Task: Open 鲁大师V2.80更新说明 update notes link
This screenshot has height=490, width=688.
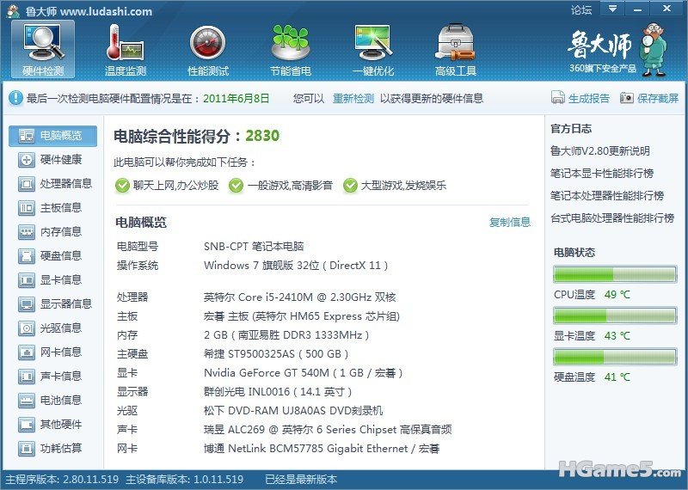Action: click(600, 150)
